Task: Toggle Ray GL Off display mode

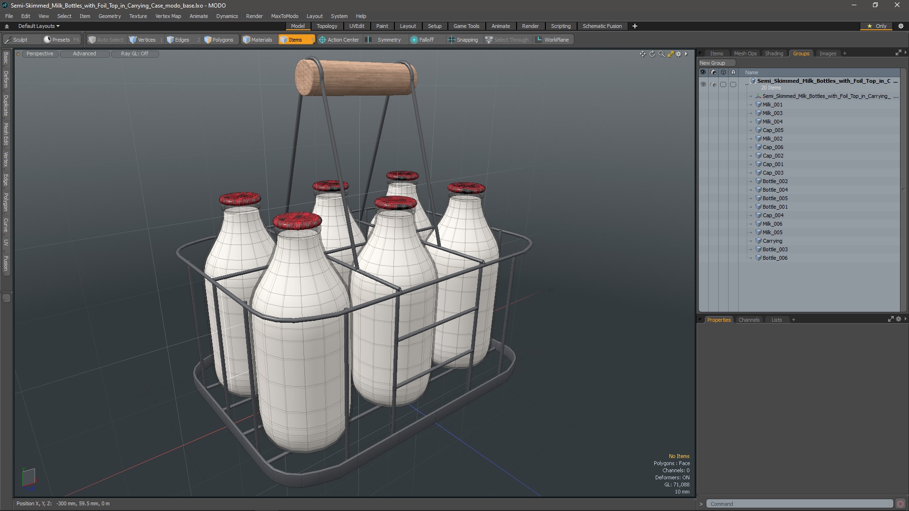Action: (x=134, y=53)
